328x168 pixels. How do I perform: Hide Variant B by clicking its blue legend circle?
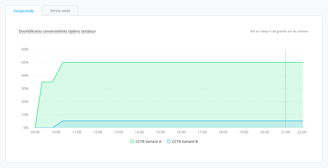(168, 141)
